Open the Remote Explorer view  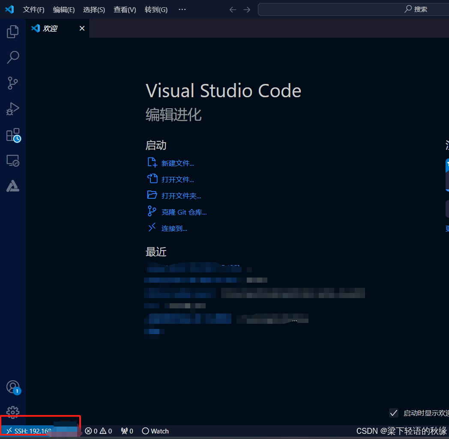(12, 161)
